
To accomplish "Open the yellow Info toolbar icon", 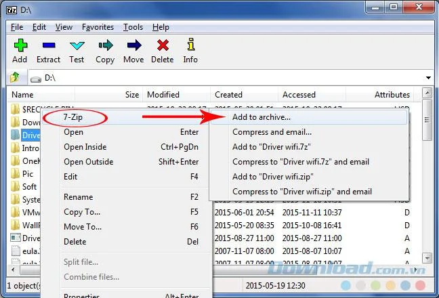I will pyautogui.click(x=190, y=45).
